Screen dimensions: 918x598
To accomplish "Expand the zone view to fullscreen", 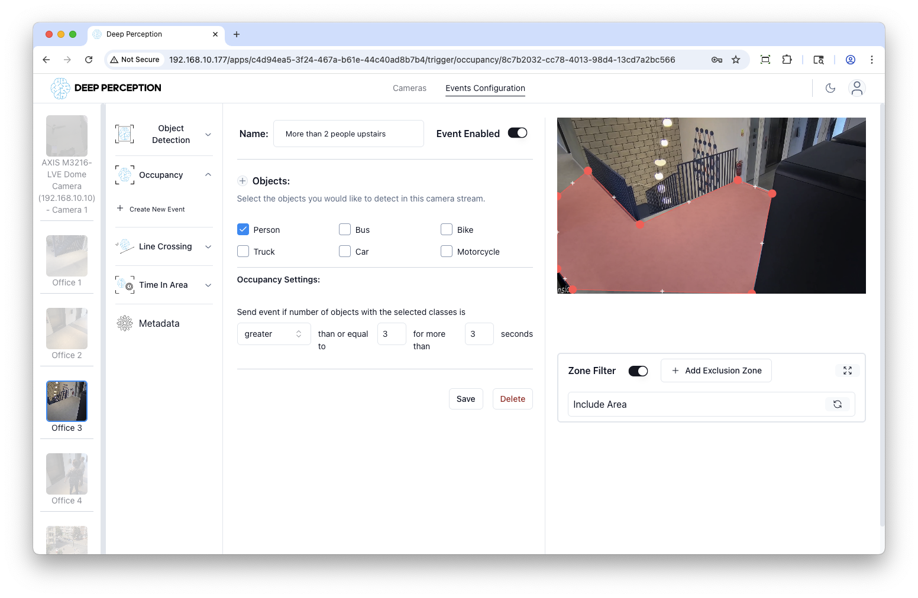I will point(848,370).
